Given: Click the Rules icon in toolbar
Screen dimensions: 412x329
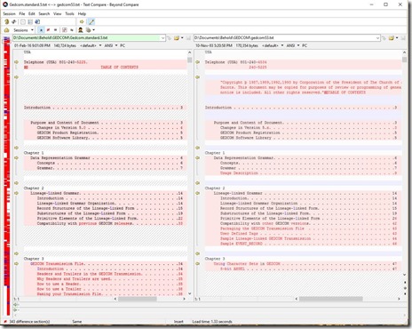Looking at the screenshot, I should click(65, 30).
